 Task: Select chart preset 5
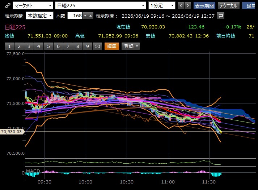(x=48, y=46)
